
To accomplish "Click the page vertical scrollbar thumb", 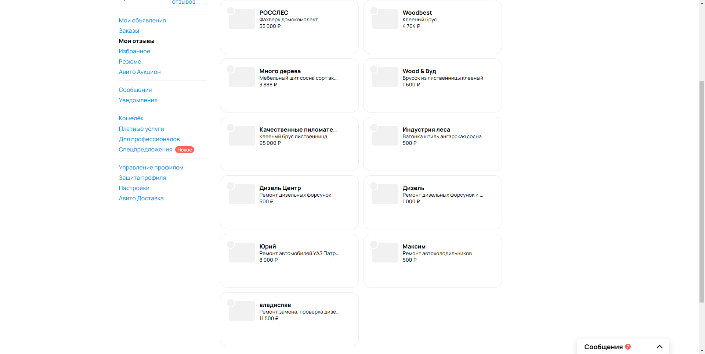I will click(702, 192).
